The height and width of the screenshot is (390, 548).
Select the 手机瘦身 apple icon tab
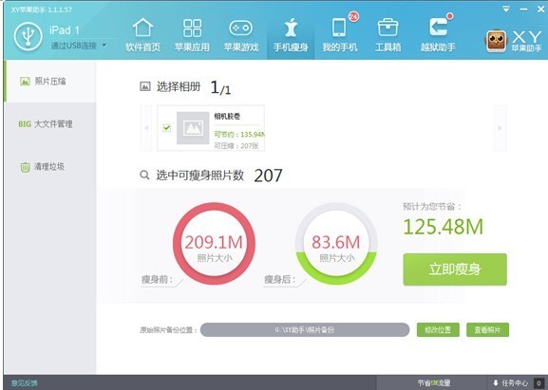[291, 35]
